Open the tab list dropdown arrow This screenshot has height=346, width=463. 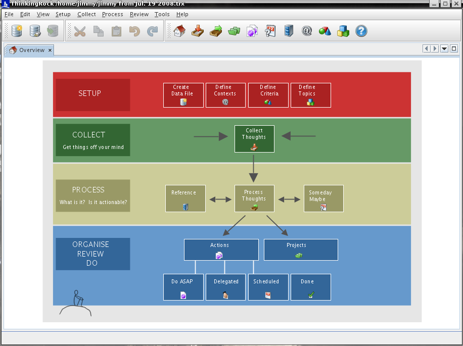point(444,48)
